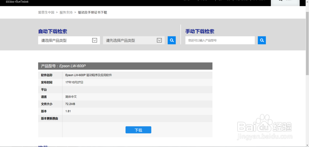Click the language value 简体中文

click(x=71, y=97)
